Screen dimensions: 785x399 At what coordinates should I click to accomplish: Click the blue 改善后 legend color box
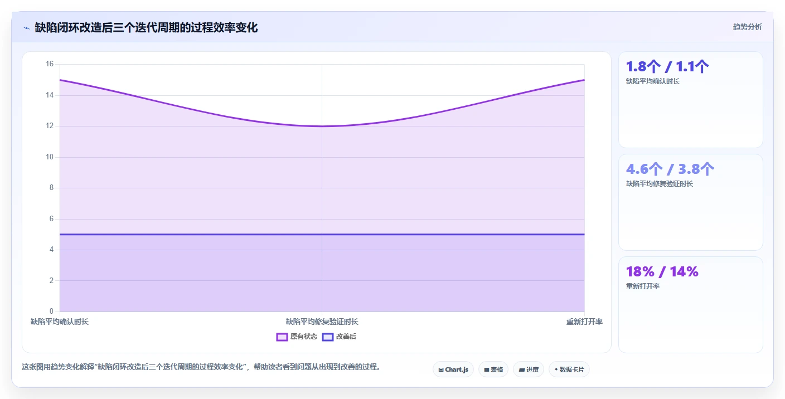coord(328,337)
